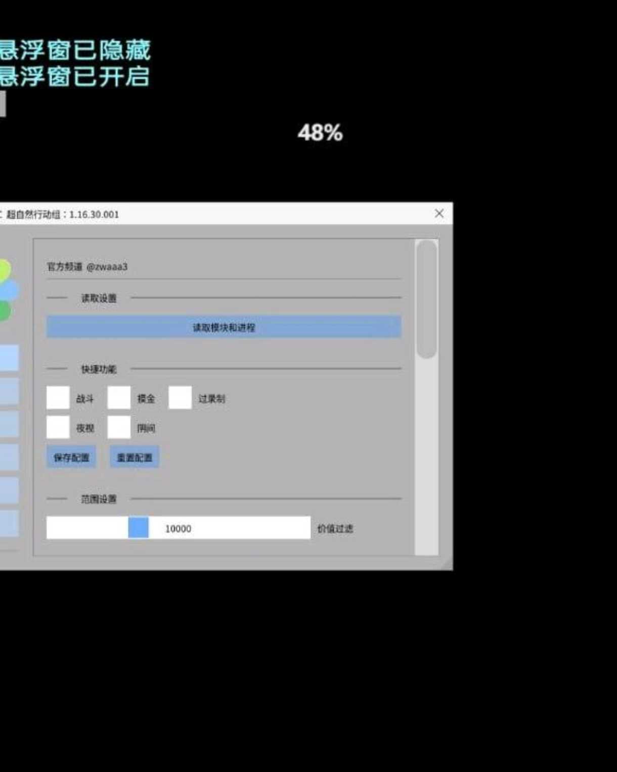Switch to the third sidebar tab
617x772 pixels.
click(x=9, y=424)
